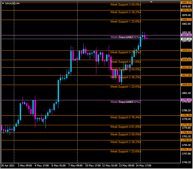Select the blue trade marker diamond on chart
This screenshot has height=169, width=193.
click(43, 121)
